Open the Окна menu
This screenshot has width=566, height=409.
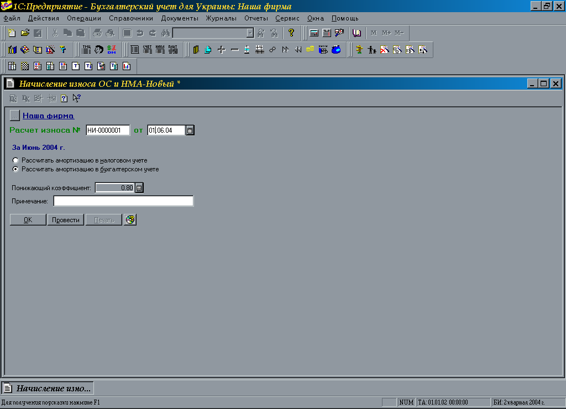click(316, 18)
